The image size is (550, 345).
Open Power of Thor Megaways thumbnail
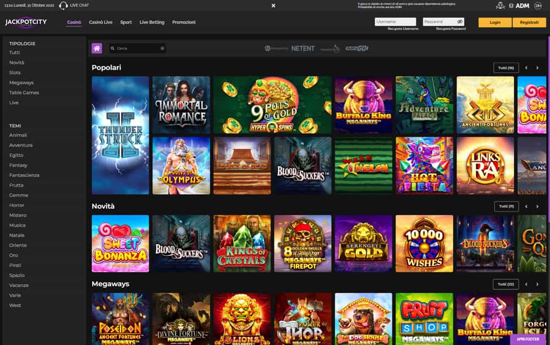tap(302, 319)
